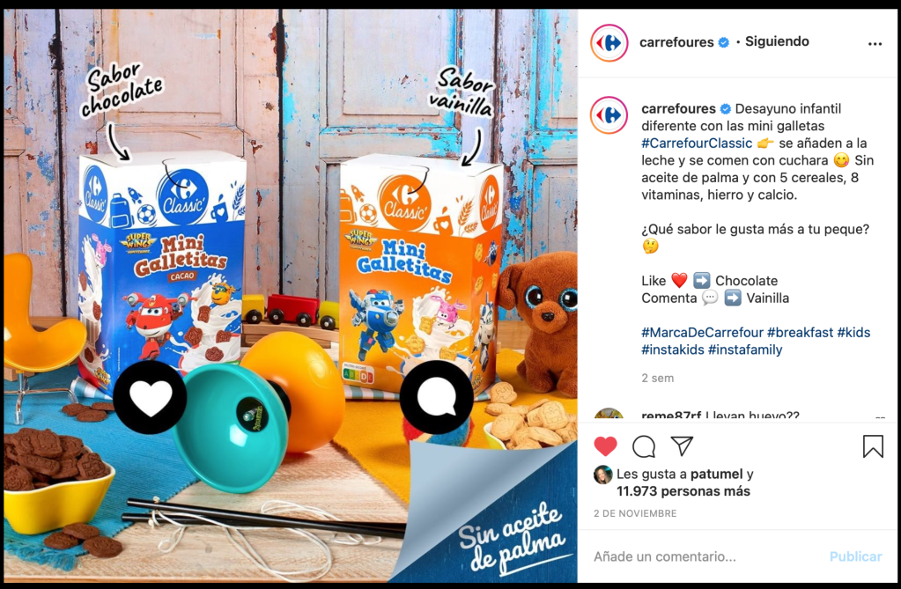
Task: Share the post with the paper plane icon
Action: point(682,445)
